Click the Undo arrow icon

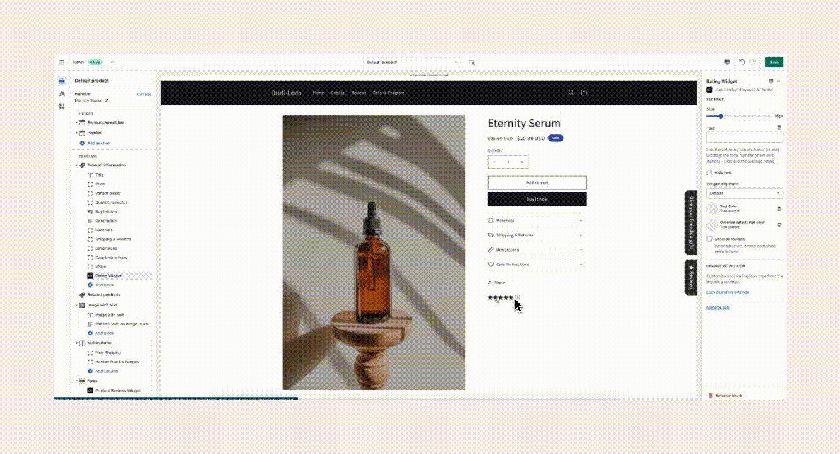(x=742, y=62)
